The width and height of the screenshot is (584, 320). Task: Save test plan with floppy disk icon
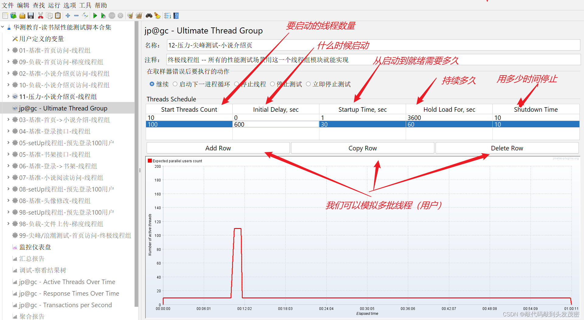click(x=30, y=16)
